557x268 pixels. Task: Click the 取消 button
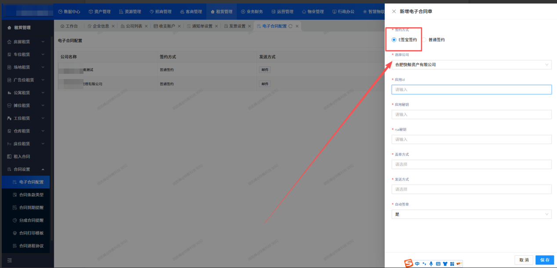[x=524, y=260]
